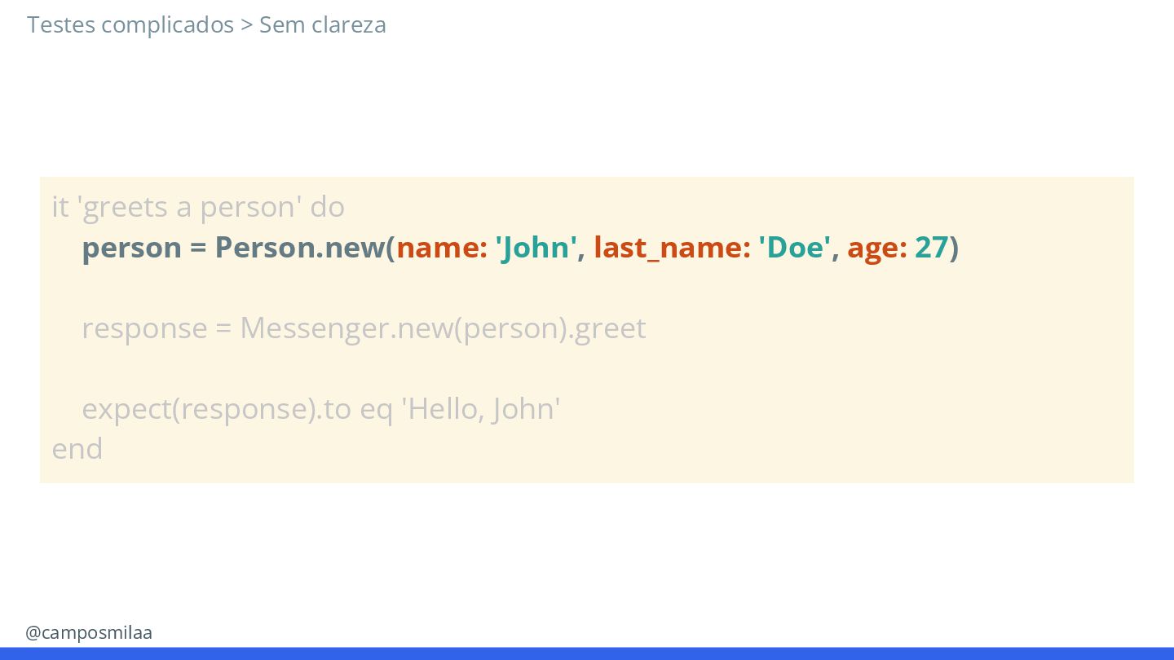Click the 'expect(response).to eq' text

tap(237, 408)
